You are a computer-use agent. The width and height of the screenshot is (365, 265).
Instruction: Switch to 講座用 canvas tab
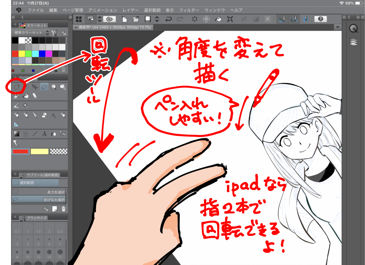[x=113, y=27]
